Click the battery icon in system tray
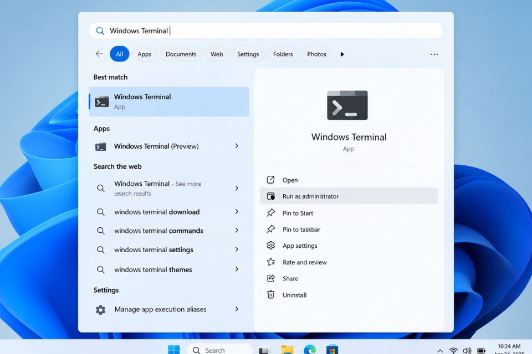Viewport: 532px width, 354px height. pos(481,351)
